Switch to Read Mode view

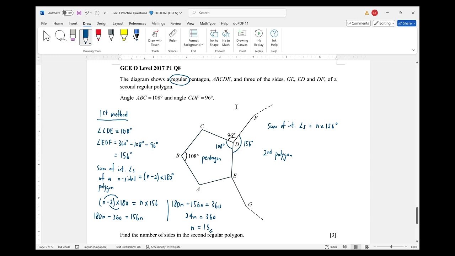(345, 247)
